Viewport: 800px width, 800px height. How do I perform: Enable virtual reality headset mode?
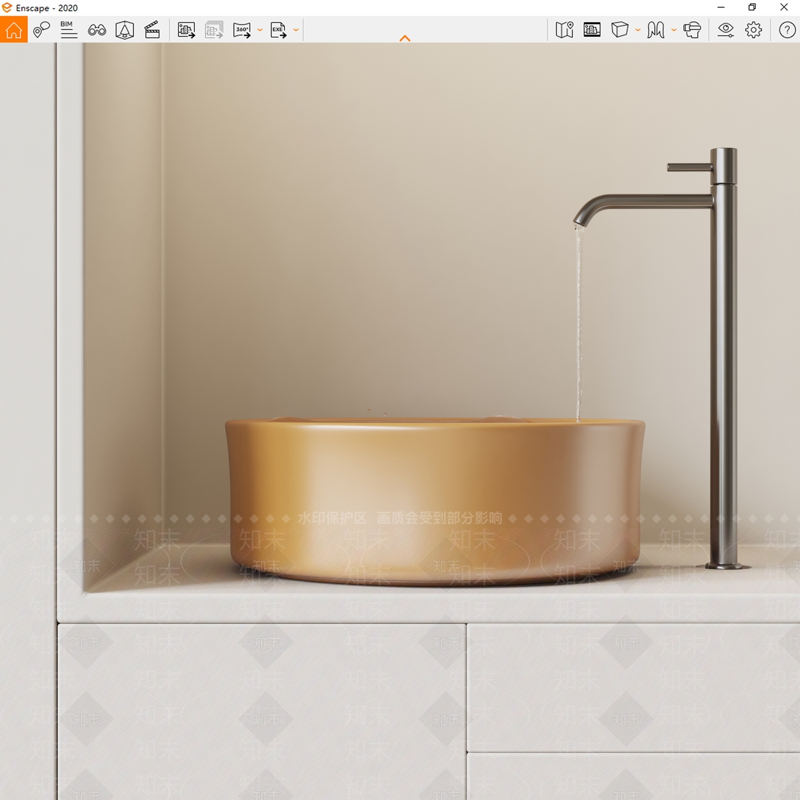(x=692, y=30)
